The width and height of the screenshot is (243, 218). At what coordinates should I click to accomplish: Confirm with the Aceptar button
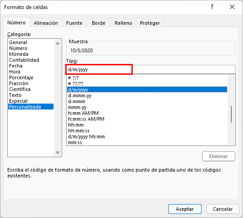point(185,209)
